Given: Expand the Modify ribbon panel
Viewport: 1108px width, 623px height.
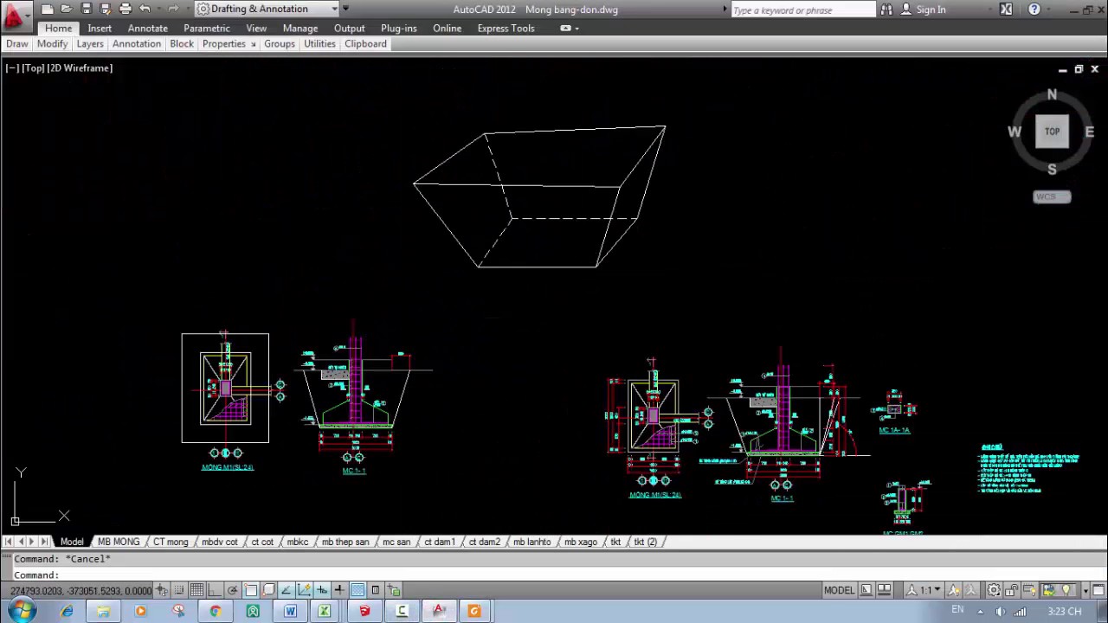Looking at the screenshot, I should [x=52, y=43].
